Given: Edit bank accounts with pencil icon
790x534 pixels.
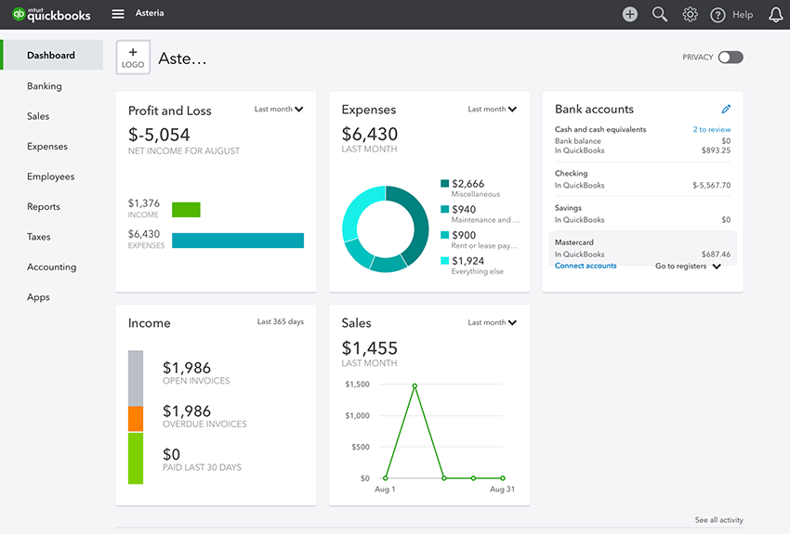Looking at the screenshot, I should [x=726, y=110].
